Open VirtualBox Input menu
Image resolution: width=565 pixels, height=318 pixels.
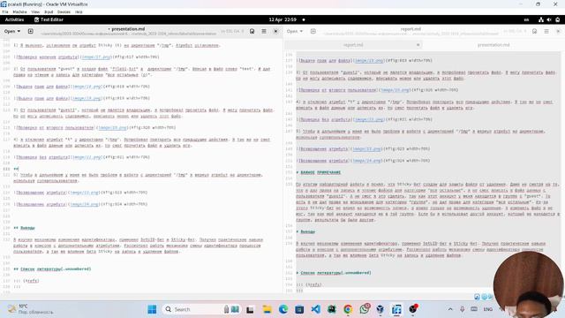point(49,11)
